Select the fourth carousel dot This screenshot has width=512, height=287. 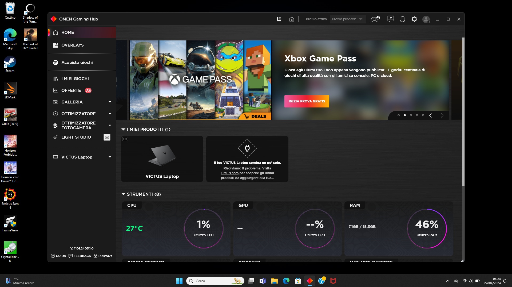[x=417, y=115]
